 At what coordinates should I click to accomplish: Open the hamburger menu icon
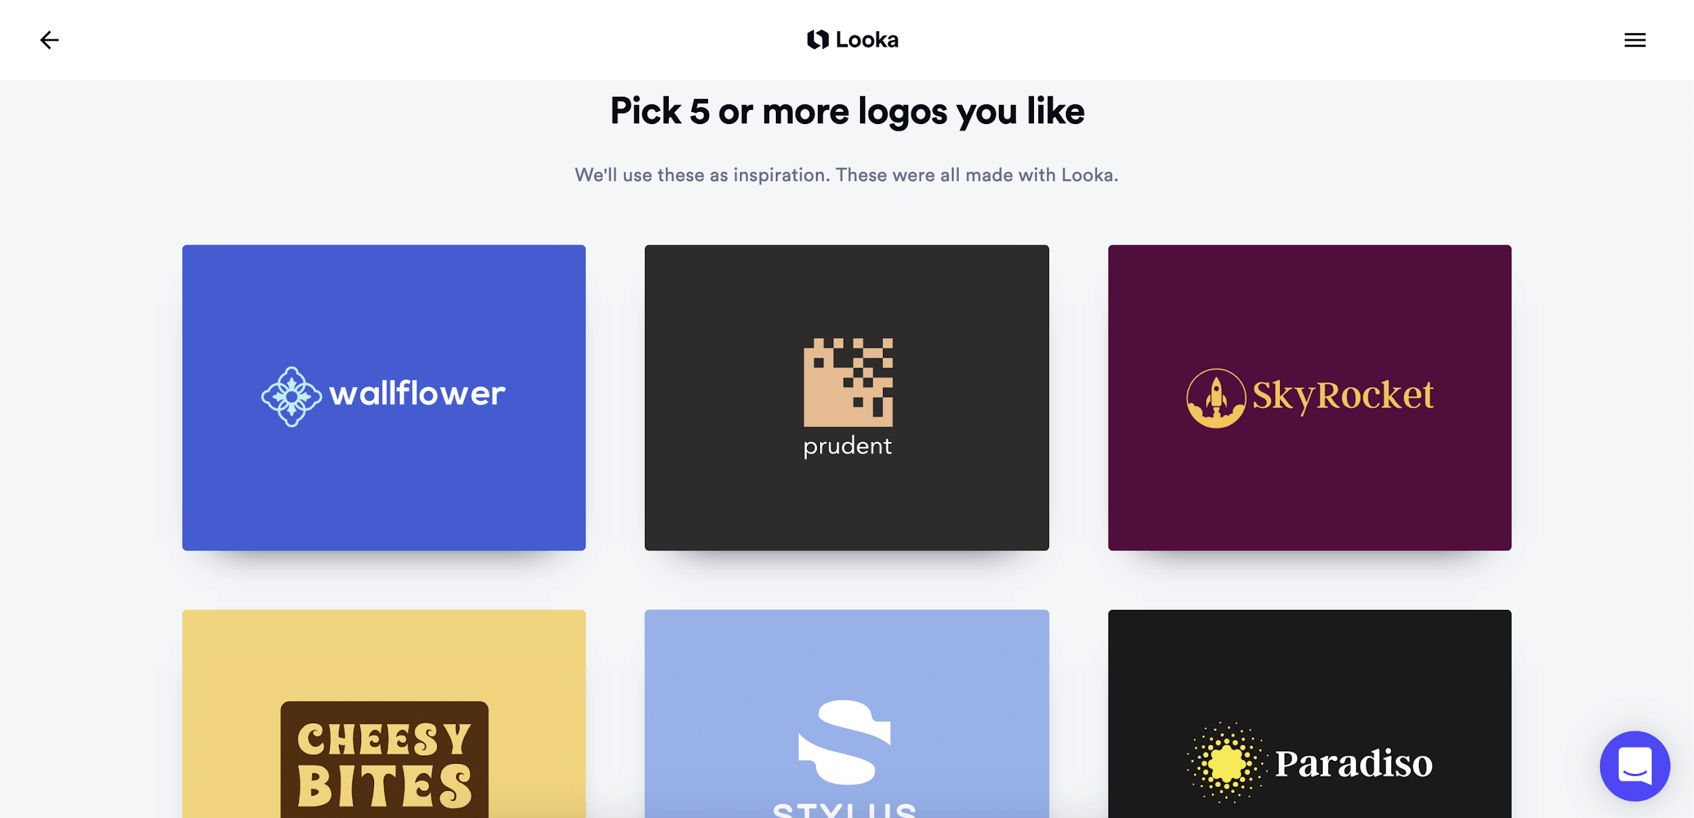[1634, 40]
